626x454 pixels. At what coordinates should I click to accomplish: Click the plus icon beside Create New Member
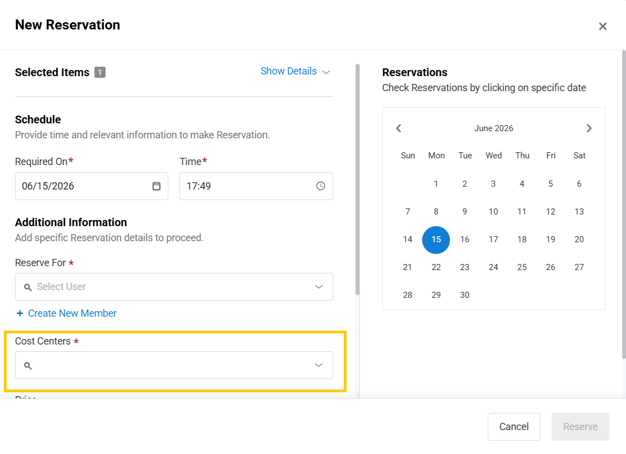pyautogui.click(x=19, y=313)
